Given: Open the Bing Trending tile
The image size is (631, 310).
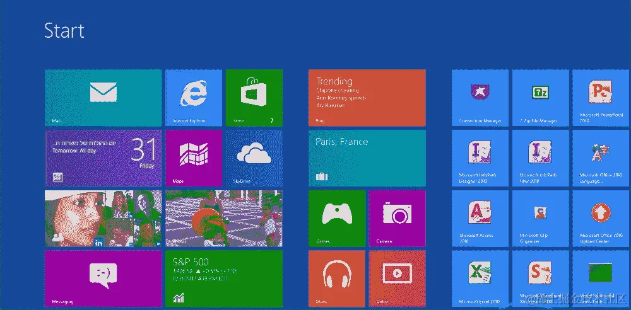Looking at the screenshot, I should click(367, 98).
